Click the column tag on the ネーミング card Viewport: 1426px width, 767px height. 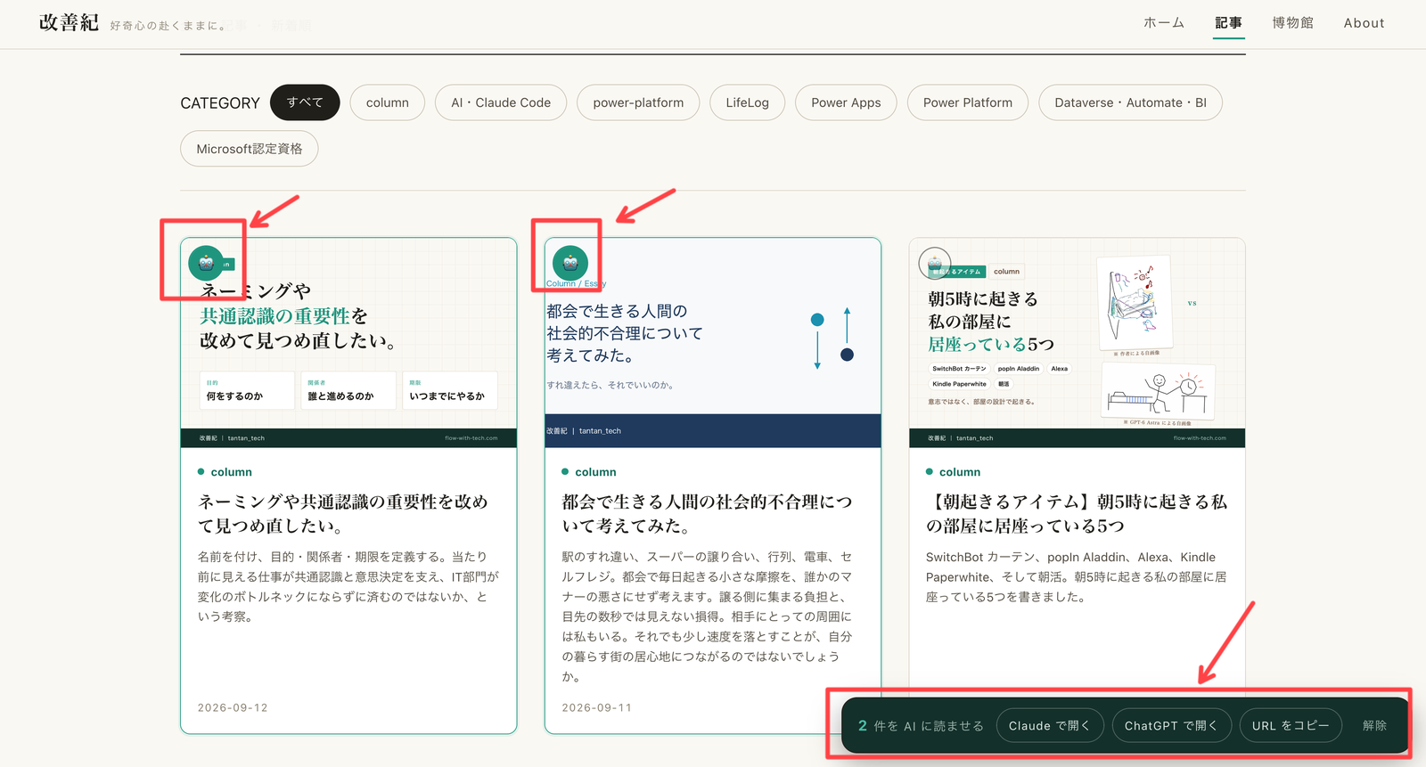[225, 472]
